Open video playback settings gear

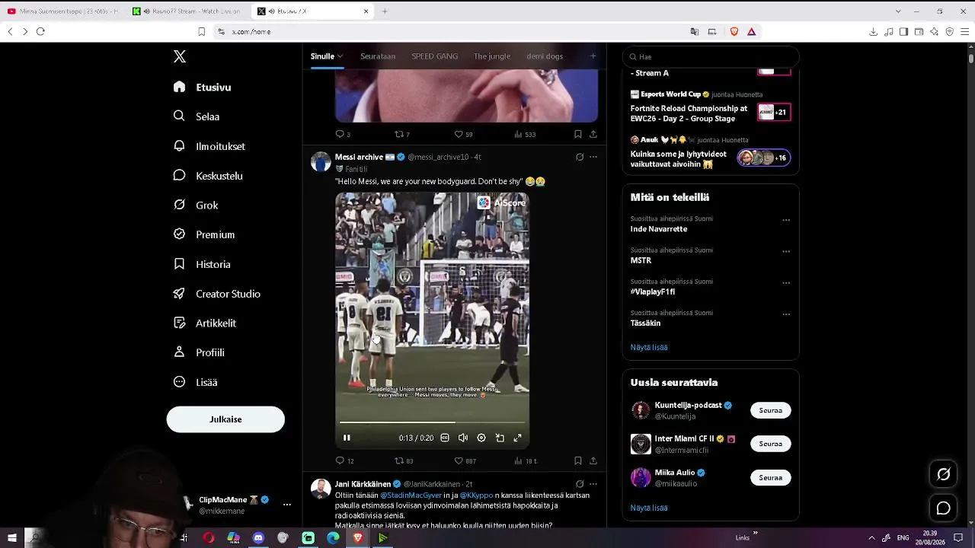coord(481,438)
